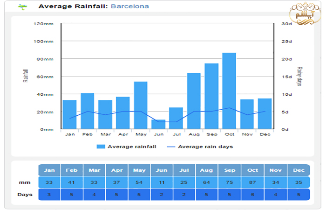Click the Jun label on chart x-axis

pyautogui.click(x=158, y=134)
